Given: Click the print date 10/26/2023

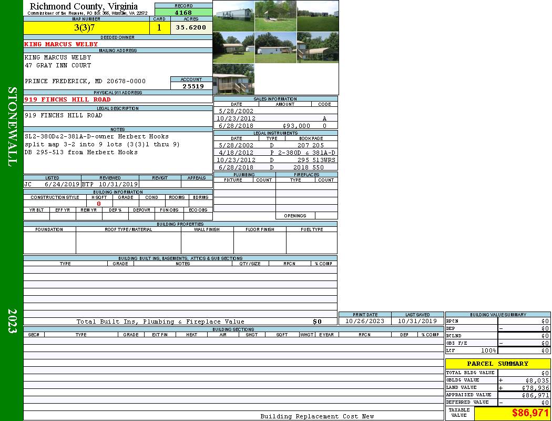Looking at the screenshot, I should 364,321.
